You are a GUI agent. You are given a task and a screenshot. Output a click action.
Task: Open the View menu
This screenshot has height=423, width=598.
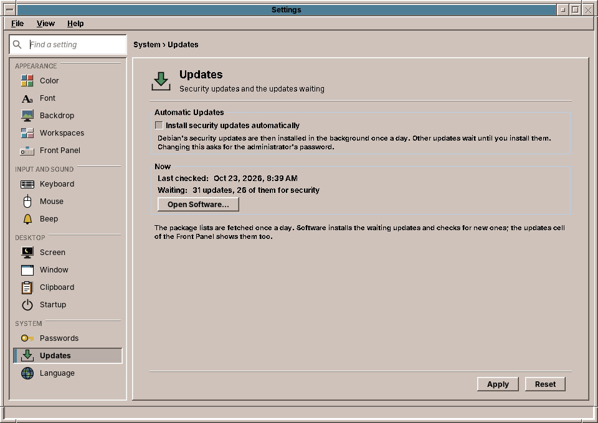pos(45,24)
